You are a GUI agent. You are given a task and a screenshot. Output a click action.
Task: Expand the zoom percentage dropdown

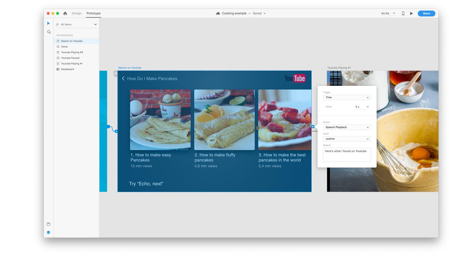tap(394, 13)
